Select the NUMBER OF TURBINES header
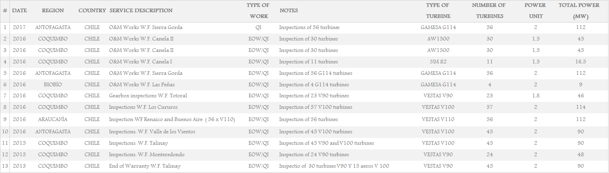The height and width of the screenshot is (173, 609). 489,11
